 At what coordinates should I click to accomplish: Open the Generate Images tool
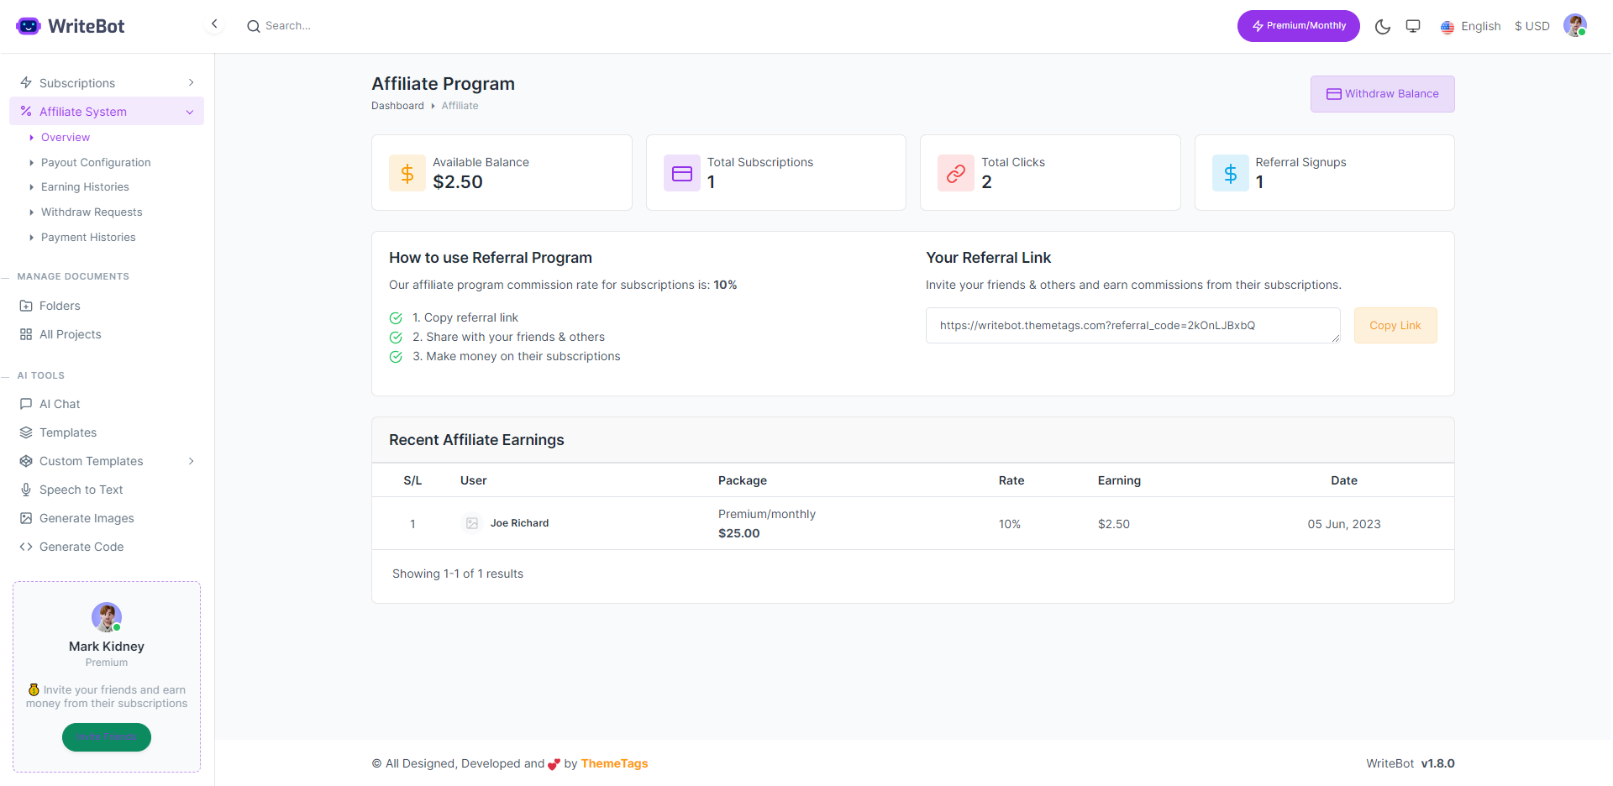point(87,518)
